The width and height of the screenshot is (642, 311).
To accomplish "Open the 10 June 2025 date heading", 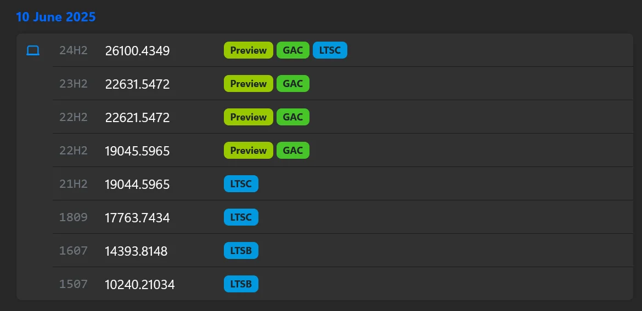I will coord(56,17).
